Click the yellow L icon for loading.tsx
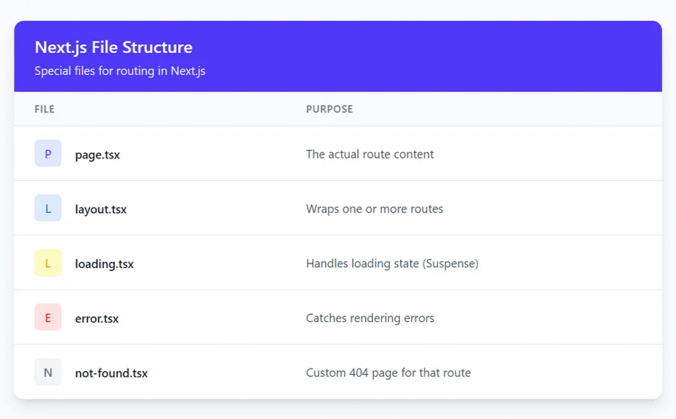The height and width of the screenshot is (419, 676). (48, 263)
